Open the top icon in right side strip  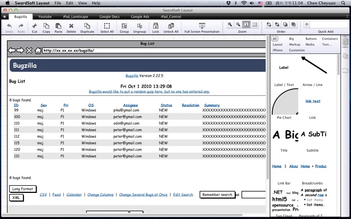tap(346, 41)
